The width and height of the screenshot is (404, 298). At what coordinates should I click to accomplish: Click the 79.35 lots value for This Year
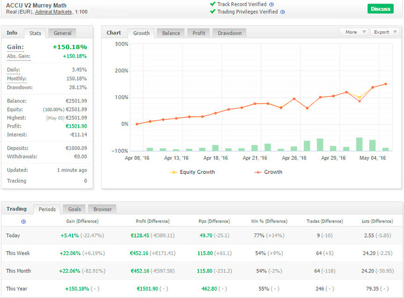point(372,289)
